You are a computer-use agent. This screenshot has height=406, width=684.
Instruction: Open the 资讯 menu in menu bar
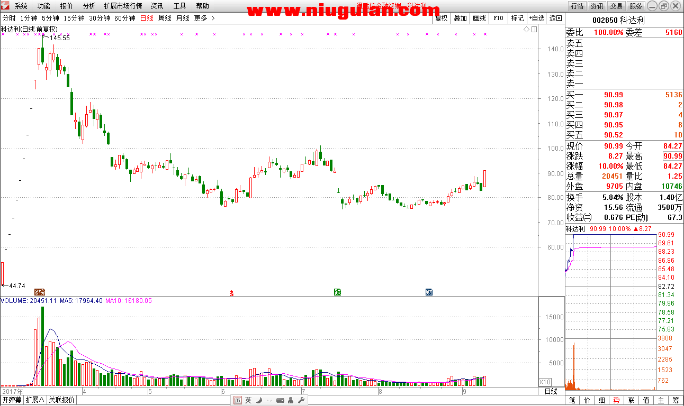[157, 6]
